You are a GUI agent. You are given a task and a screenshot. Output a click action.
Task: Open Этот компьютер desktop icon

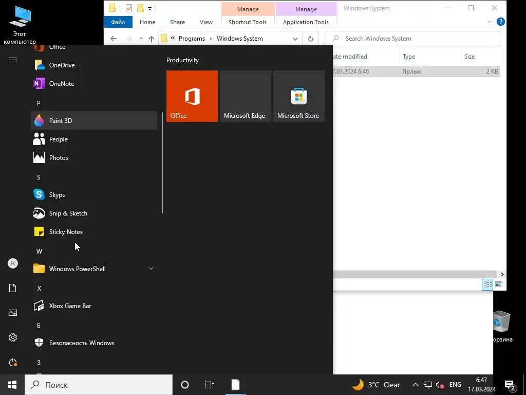[20, 26]
